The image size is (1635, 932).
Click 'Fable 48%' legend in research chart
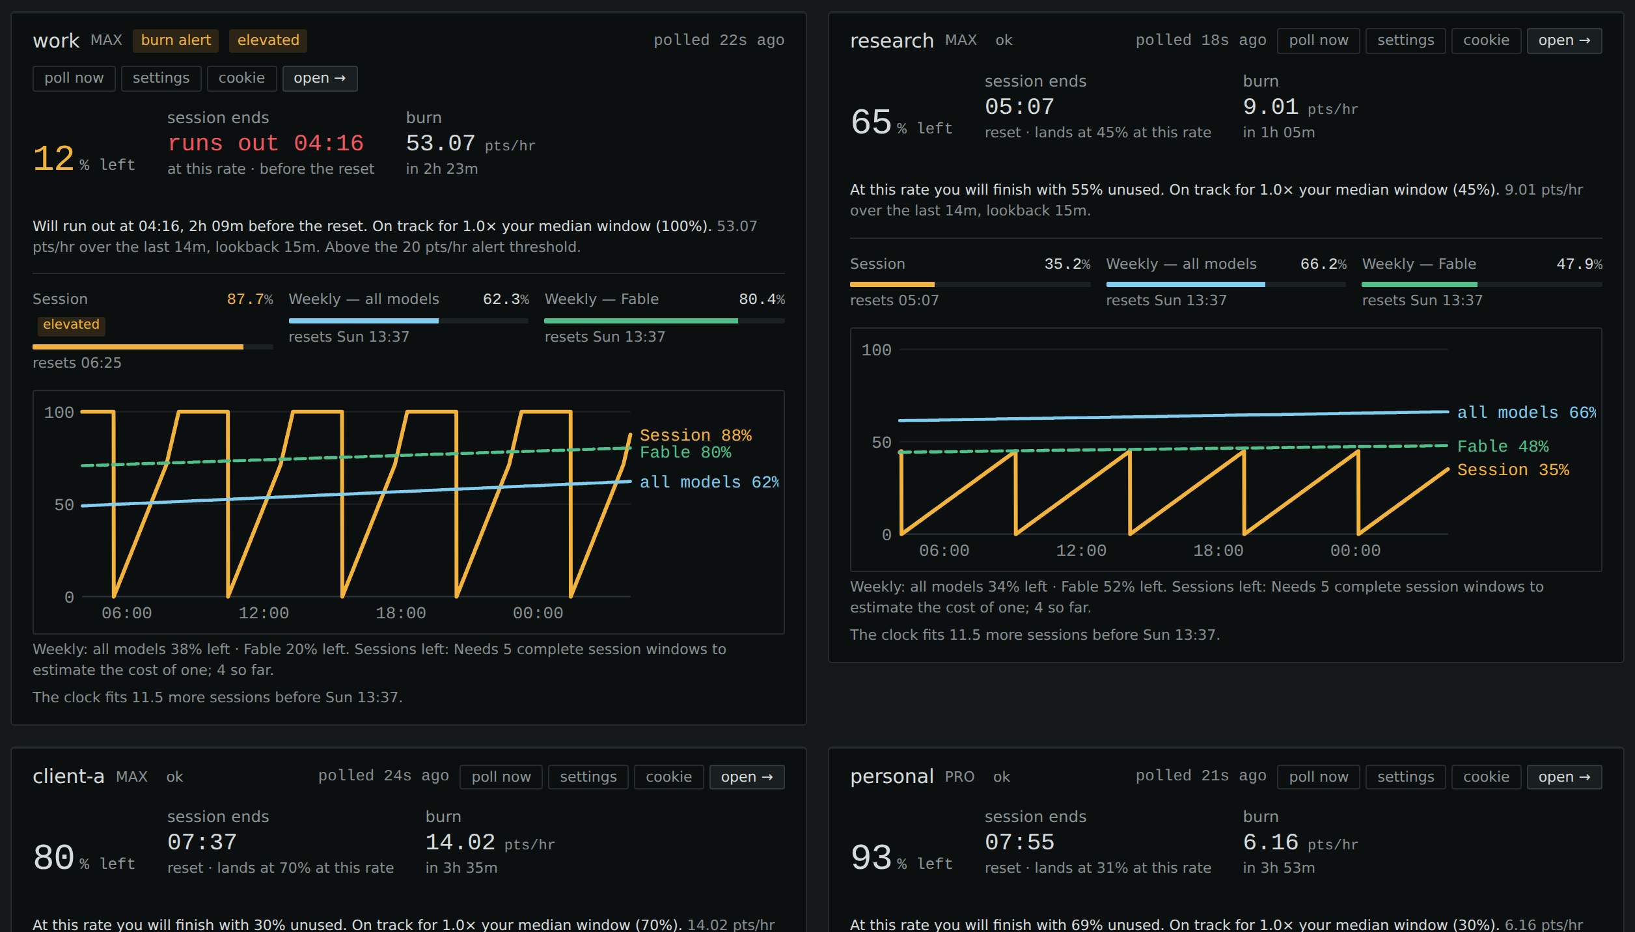[1503, 446]
